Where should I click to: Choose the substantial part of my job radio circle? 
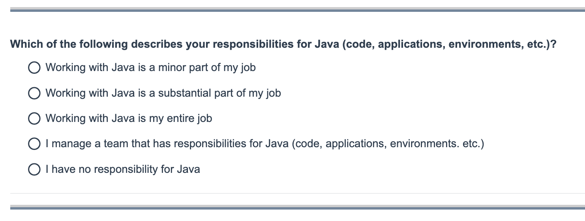click(34, 94)
